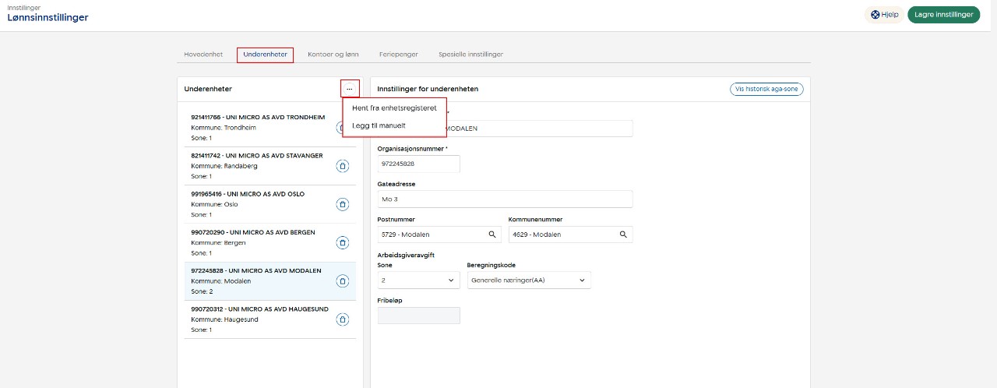Click trash icon for AVD HAUGESUND
997x388 pixels.
(x=342, y=319)
